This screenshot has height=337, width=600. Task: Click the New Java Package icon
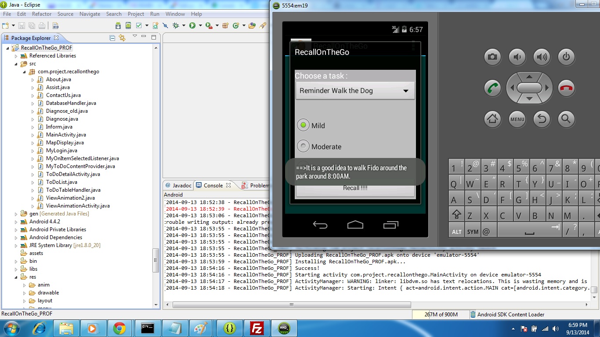pyautogui.click(x=225, y=26)
